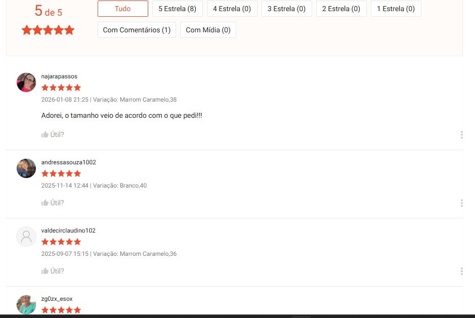Open najarapassos's profile via username
This screenshot has width=475, height=318.
59,76
